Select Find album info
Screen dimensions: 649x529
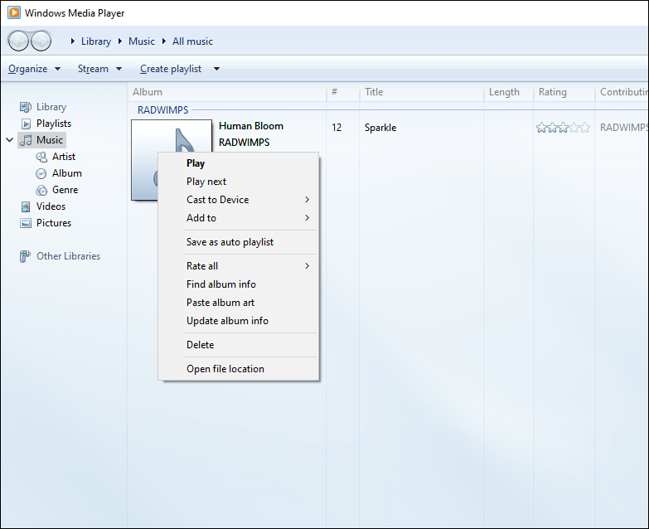pos(239,284)
